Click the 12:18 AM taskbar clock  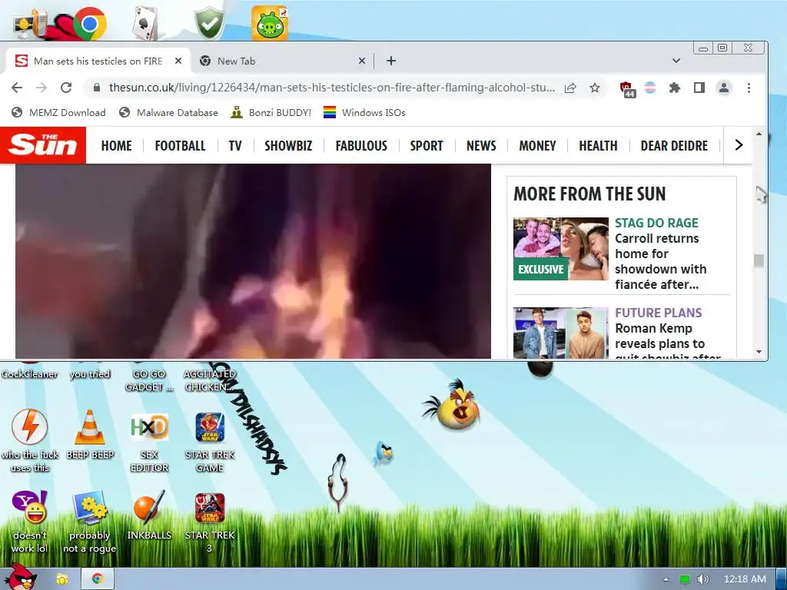click(x=745, y=579)
